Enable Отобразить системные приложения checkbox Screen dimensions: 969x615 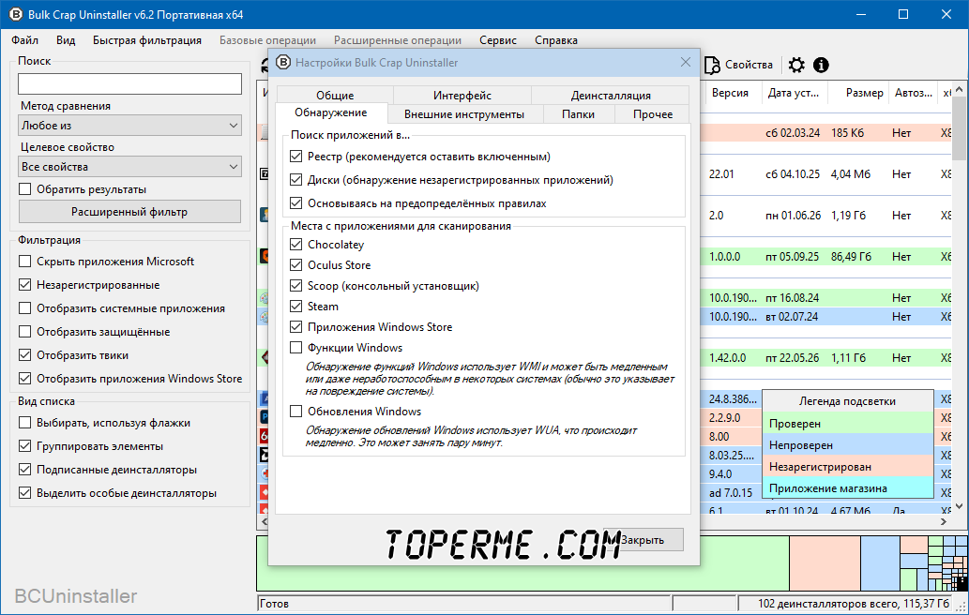[24, 308]
